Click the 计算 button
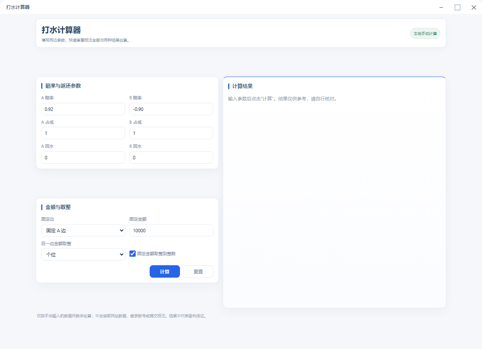Screen dimensions: 482x349 [x=165, y=271]
